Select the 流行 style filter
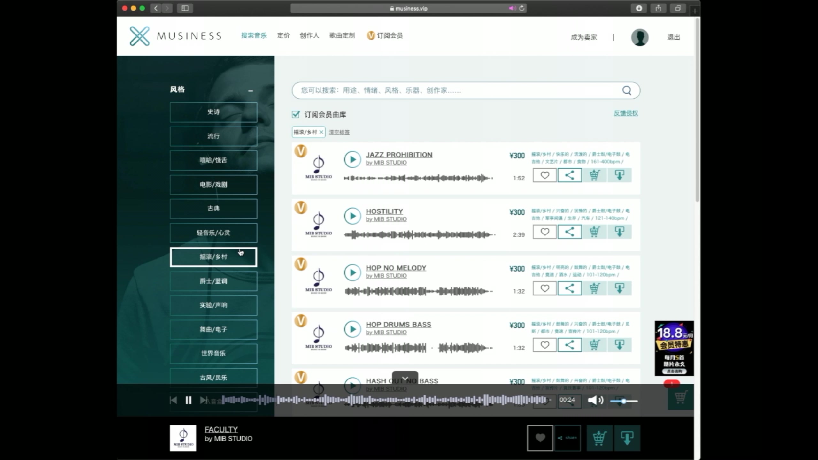The width and height of the screenshot is (818, 460). pos(213,136)
